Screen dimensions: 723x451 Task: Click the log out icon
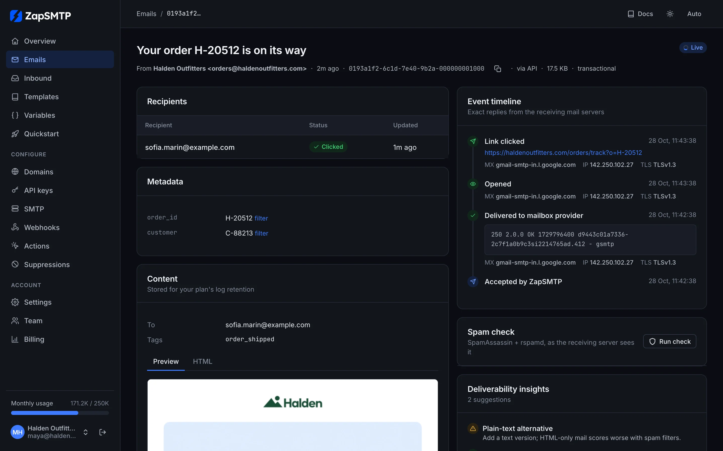[x=102, y=432]
